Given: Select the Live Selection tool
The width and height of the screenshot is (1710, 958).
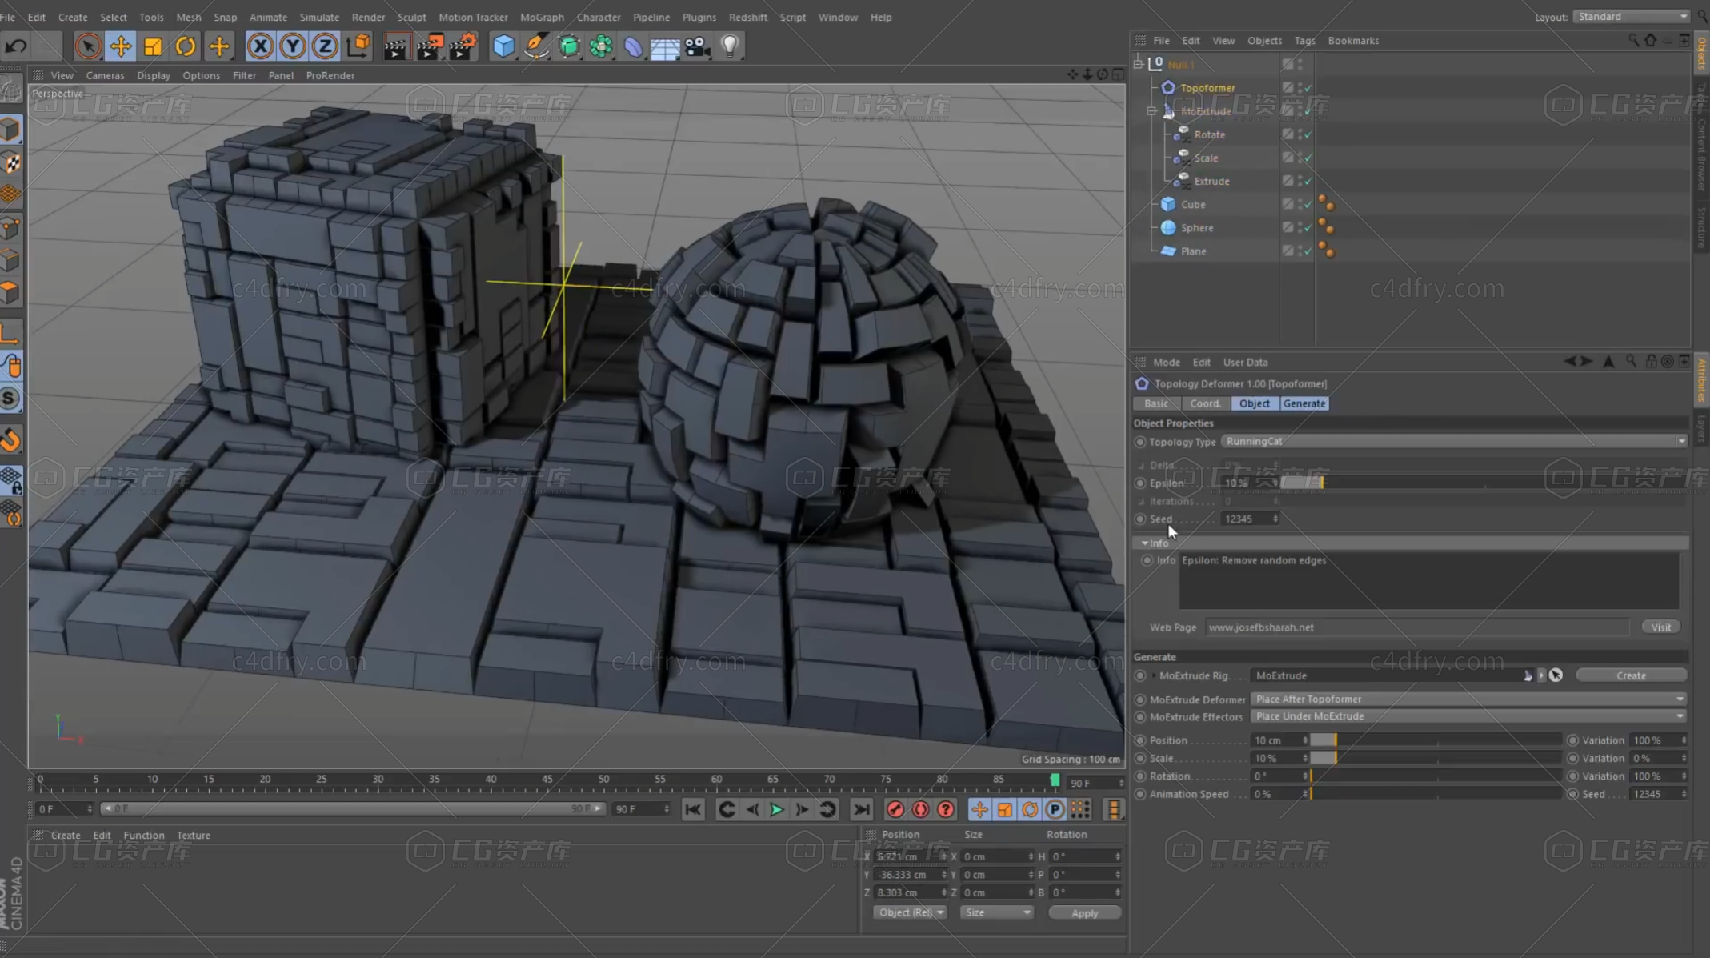Looking at the screenshot, I should 88,46.
